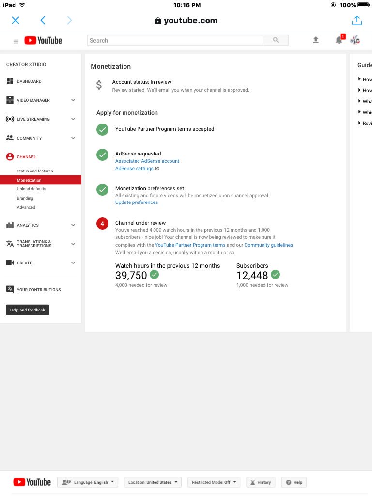Click the Dashboard sidebar icon
The image size is (372, 496).
(10, 81)
